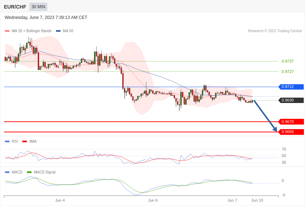Click the Jun 4 date axis label
This screenshot has height=206, width=305.
pyautogui.click(x=60, y=200)
